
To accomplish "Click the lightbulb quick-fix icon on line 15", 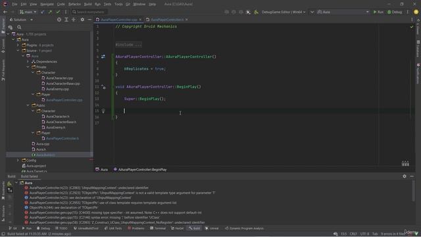I will [x=103, y=111].
